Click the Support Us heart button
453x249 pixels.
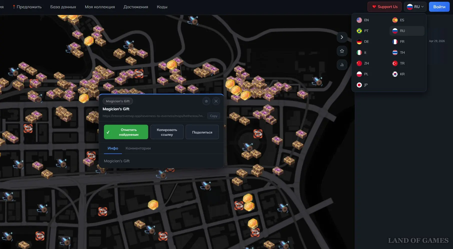[384, 7]
